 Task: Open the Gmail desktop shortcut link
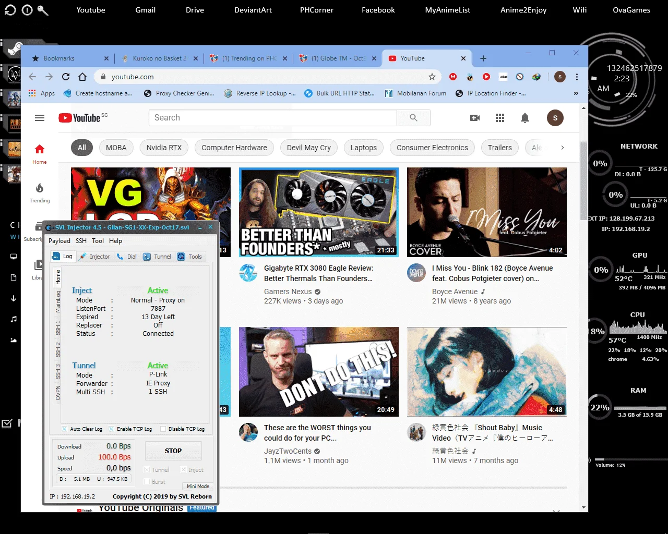pos(146,10)
